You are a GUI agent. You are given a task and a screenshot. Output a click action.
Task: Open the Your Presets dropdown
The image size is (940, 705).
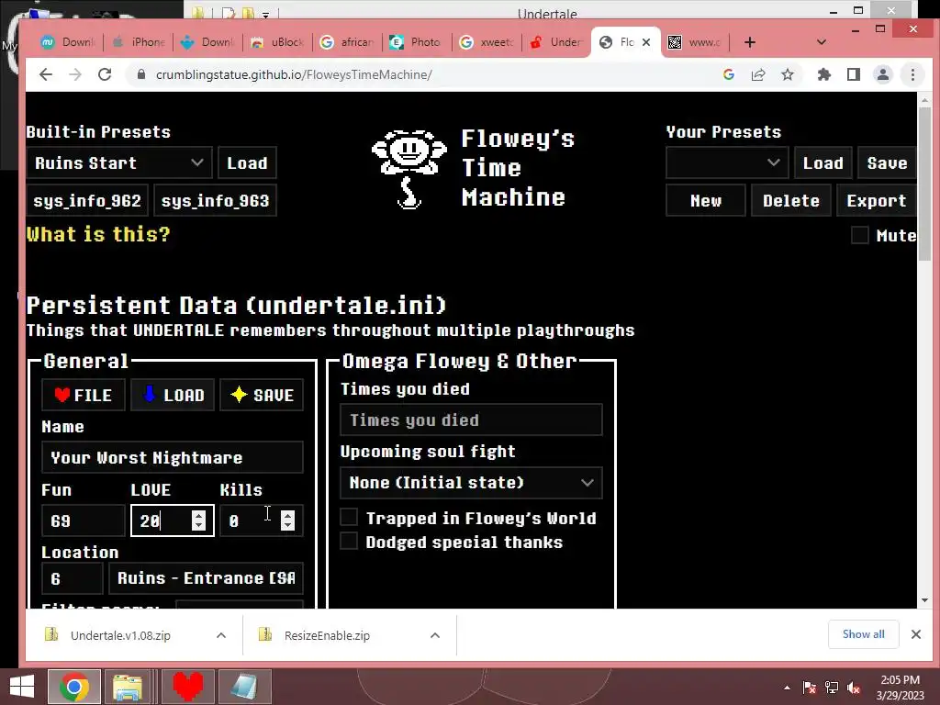click(x=727, y=163)
